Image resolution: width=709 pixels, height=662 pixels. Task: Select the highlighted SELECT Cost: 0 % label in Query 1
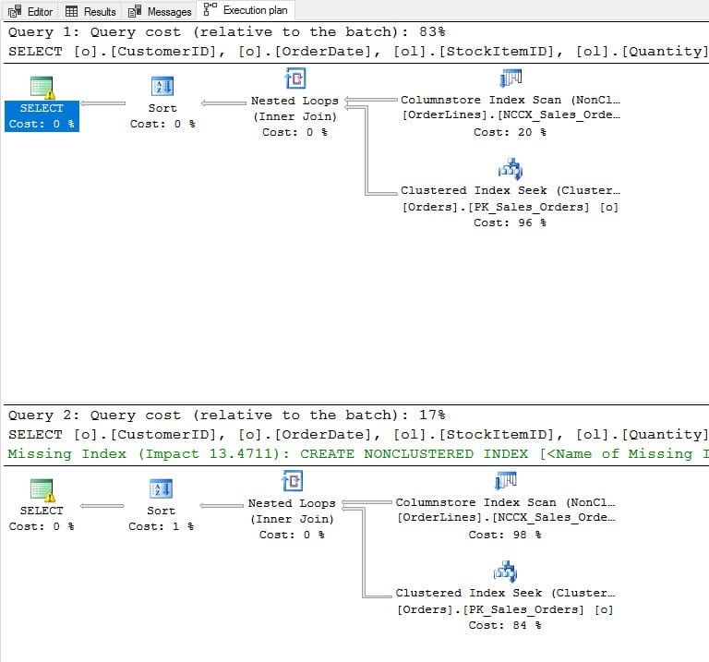(42, 116)
